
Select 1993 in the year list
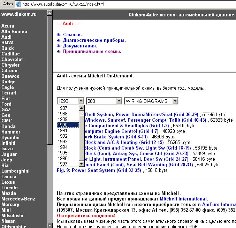(68, 142)
